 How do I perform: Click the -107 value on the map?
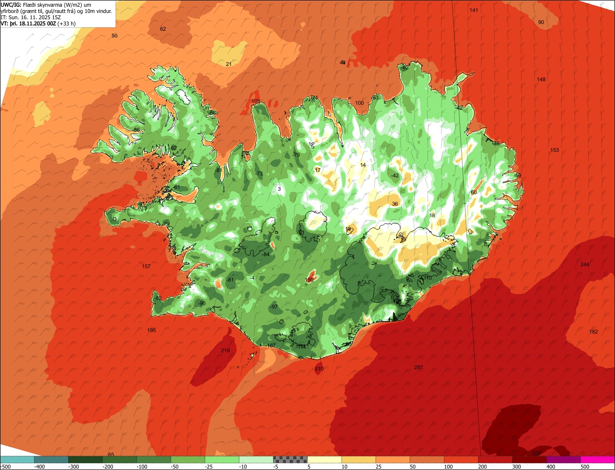pos(271,346)
